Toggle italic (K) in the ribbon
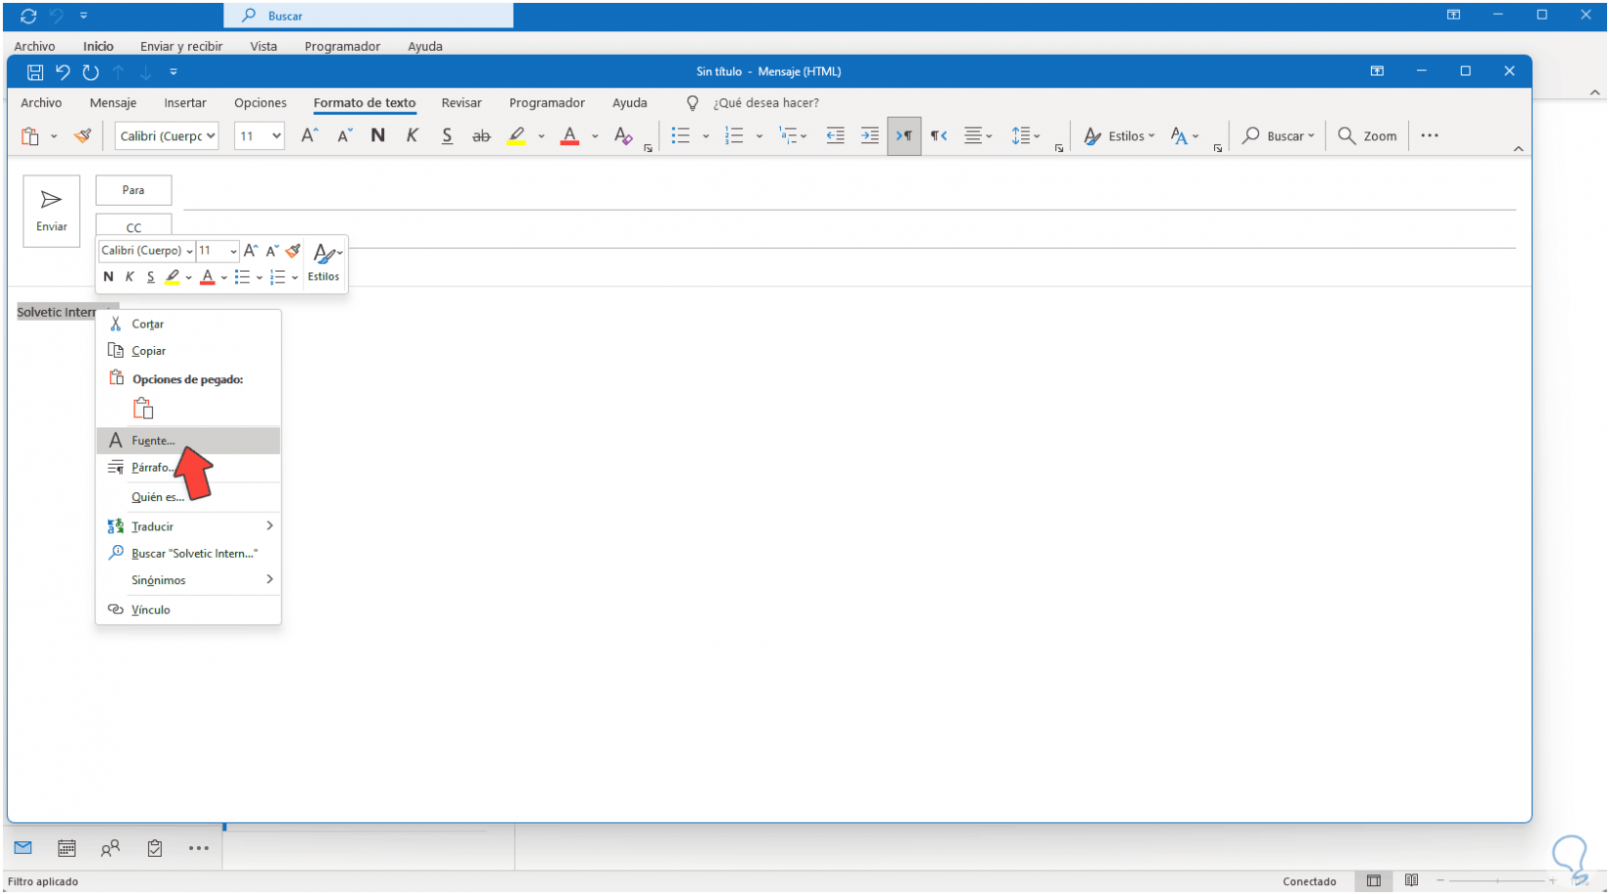This screenshot has width=1609, height=894. (412, 136)
